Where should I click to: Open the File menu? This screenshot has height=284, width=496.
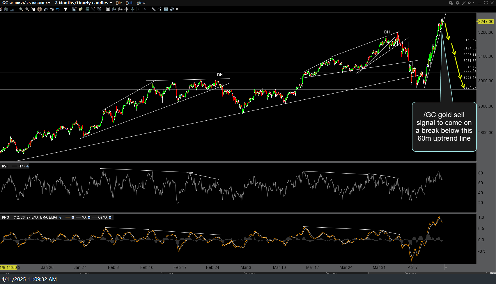click(x=119, y=3)
